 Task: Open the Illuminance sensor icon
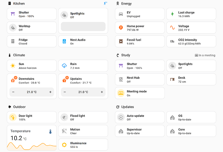coord(64,145)
